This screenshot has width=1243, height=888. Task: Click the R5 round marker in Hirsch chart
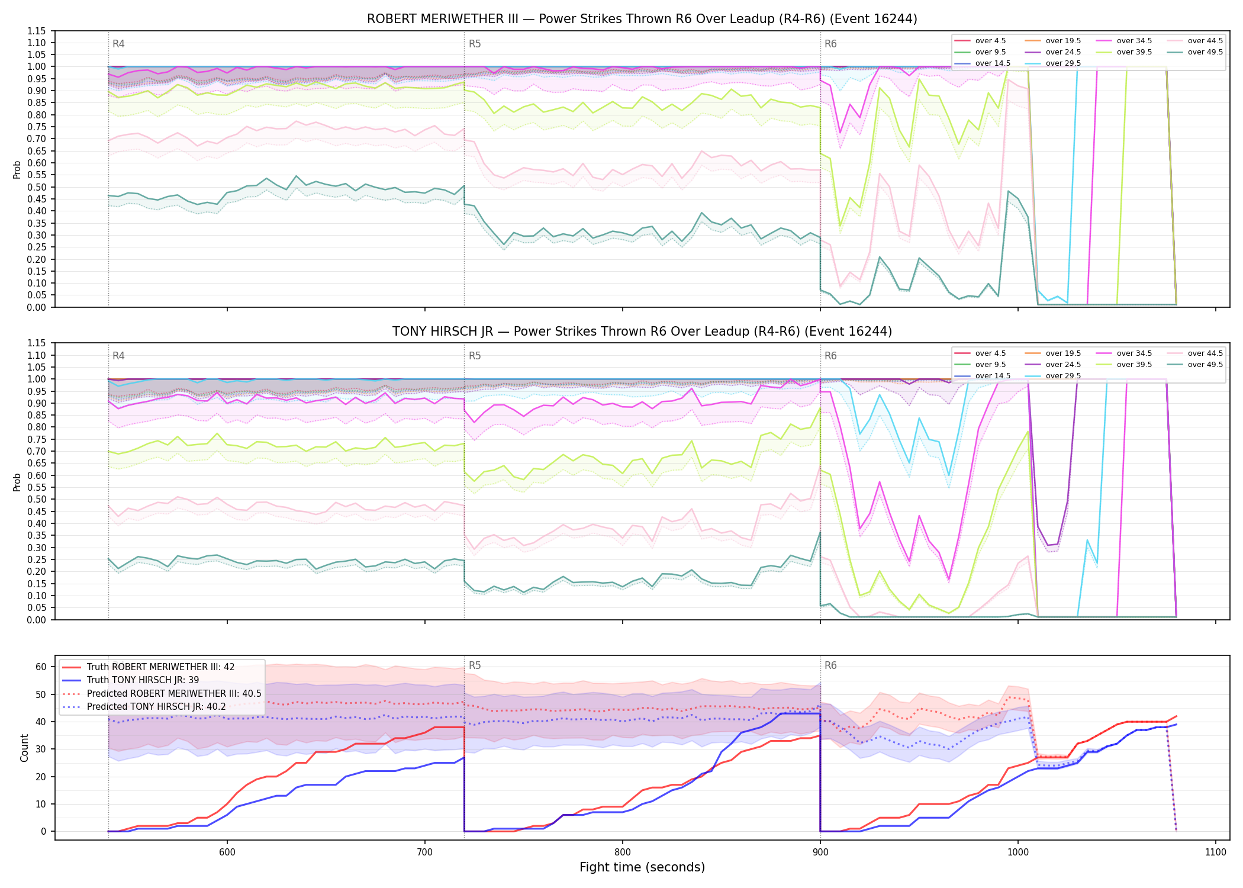(x=475, y=356)
